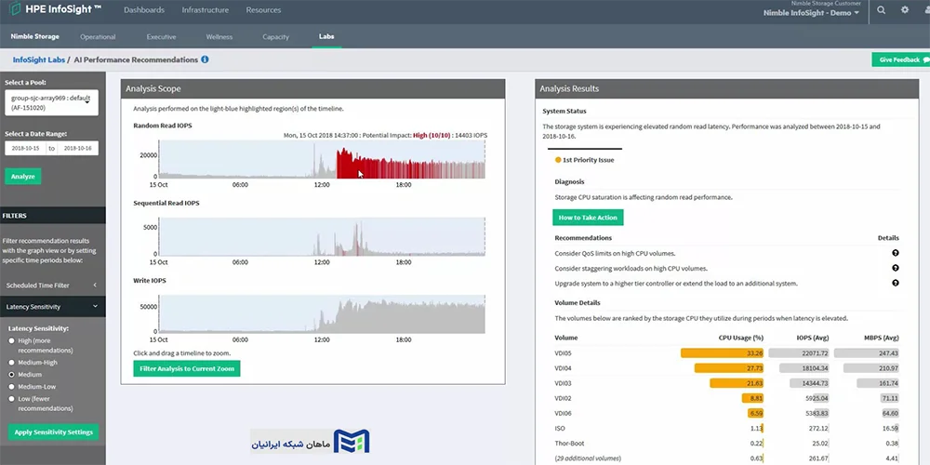
Task: Select Medium-Low latency sensitivity option
Action: tap(12, 387)
